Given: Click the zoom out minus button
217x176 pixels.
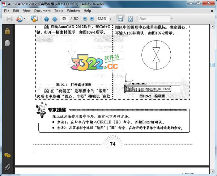Looking at the screenshot, I should 85,19.
